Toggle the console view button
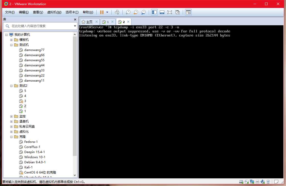This screenshot has width=286, height=186. coord(188,12)
